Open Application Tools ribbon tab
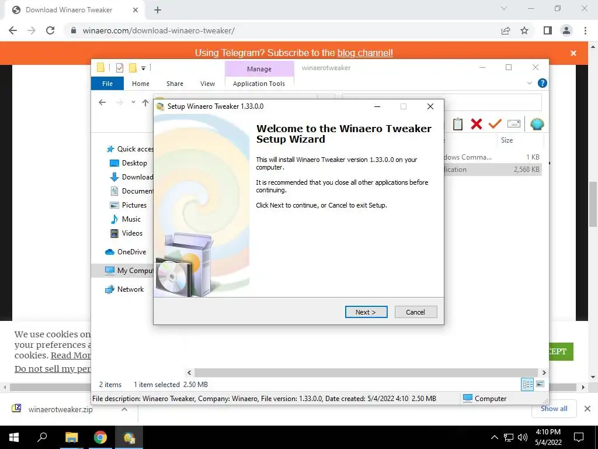Image resolution: width=598 pixels, height=449 pixels. click(259, 83)
